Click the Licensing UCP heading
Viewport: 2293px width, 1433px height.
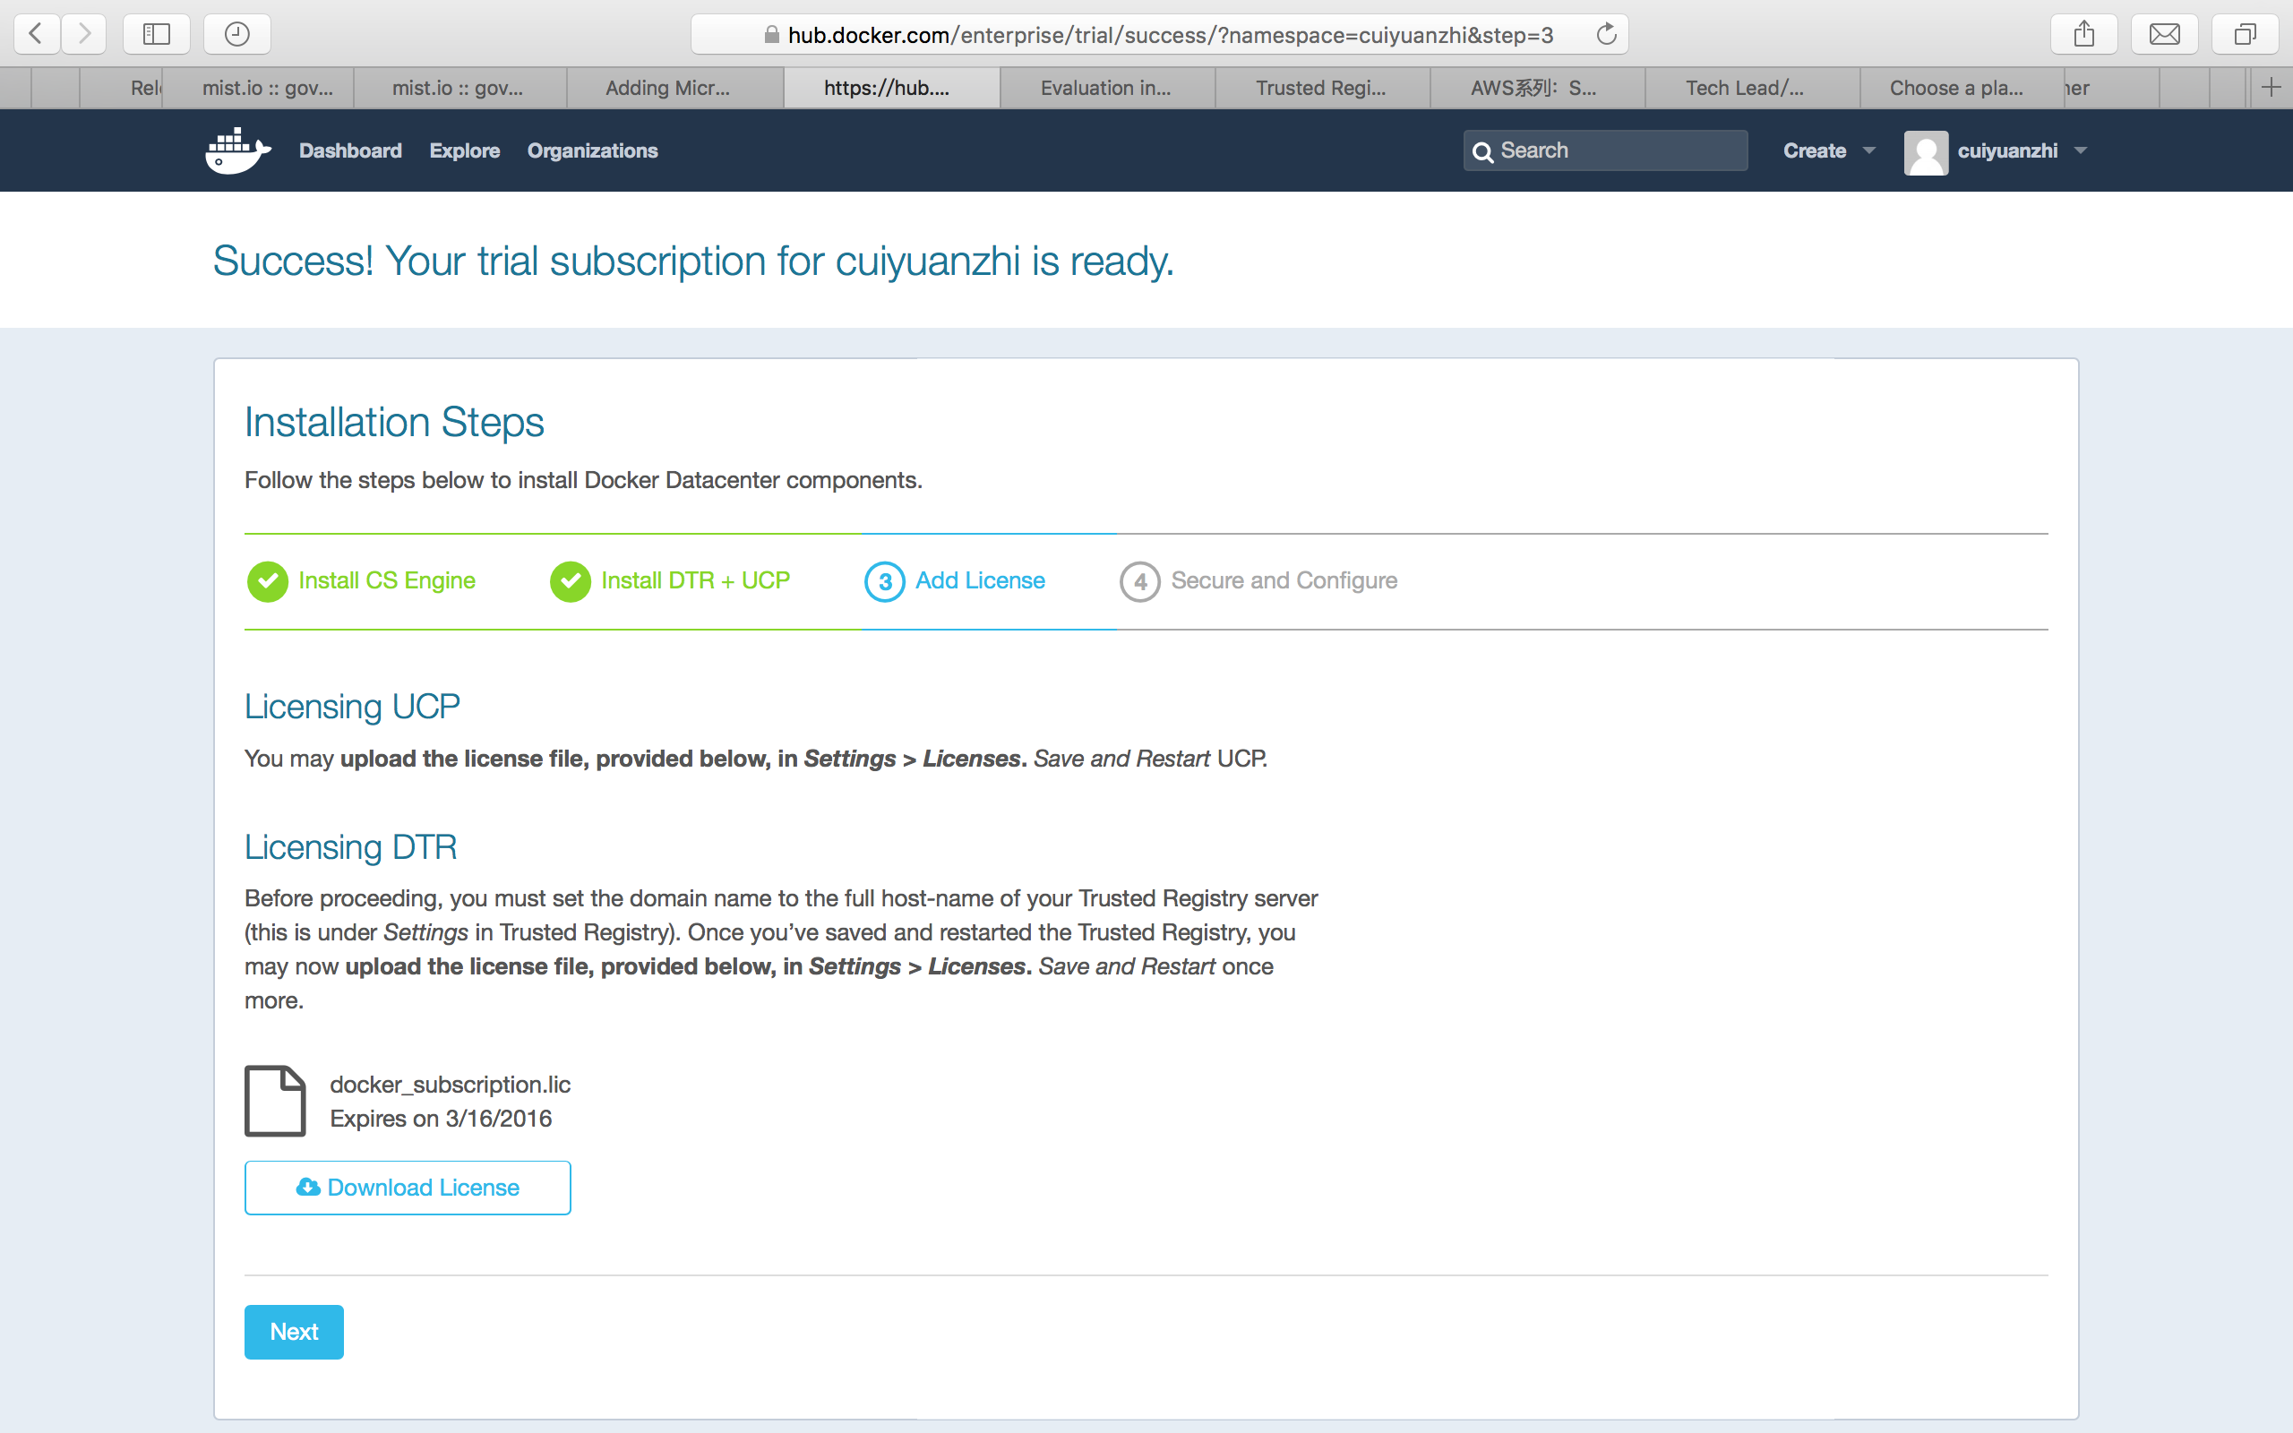(353, 707)
